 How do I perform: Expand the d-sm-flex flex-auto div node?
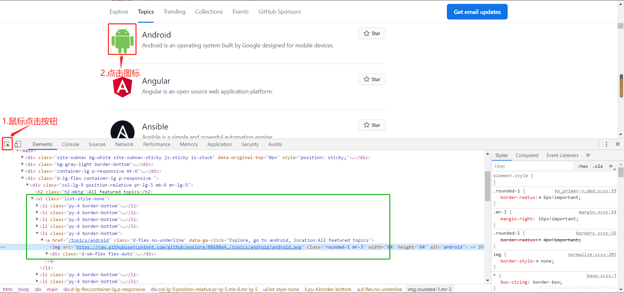(47, 254)
